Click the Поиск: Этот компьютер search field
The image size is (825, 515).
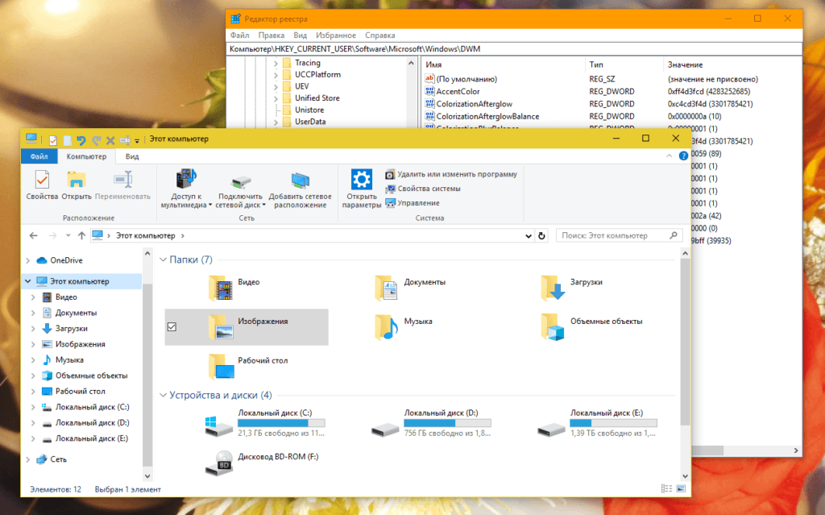tap(614, 236)
